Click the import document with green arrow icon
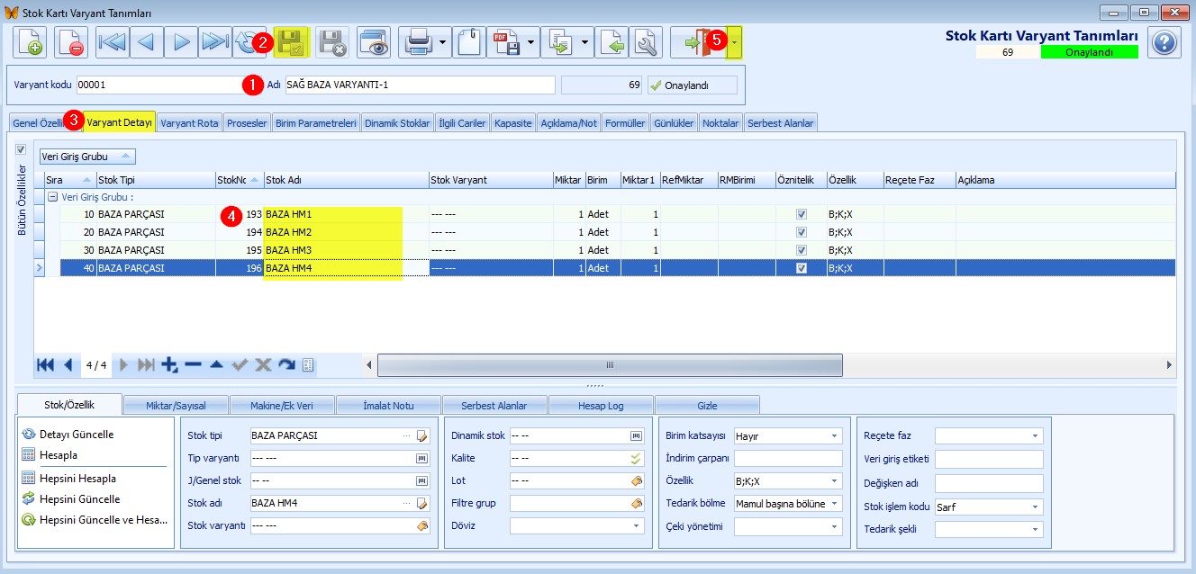Image resolution: width=1196 pixels, height=574 pixels. point(612,42)
